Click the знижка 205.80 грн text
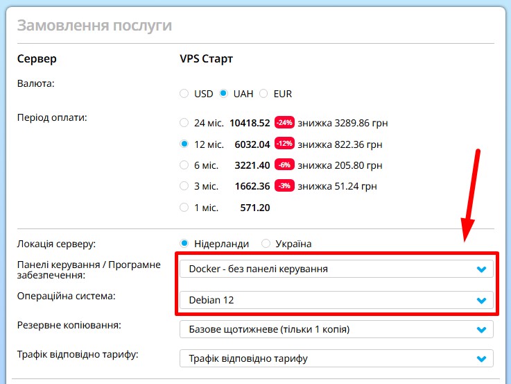 pyautogui.click(x=340, y=165)
